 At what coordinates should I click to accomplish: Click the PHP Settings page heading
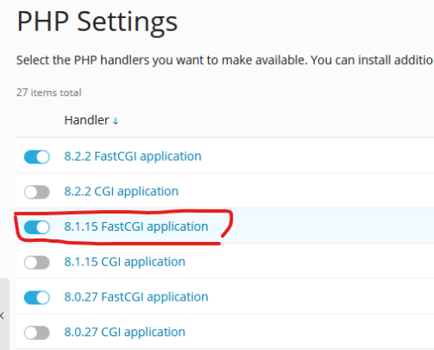[x=97, y=22]
